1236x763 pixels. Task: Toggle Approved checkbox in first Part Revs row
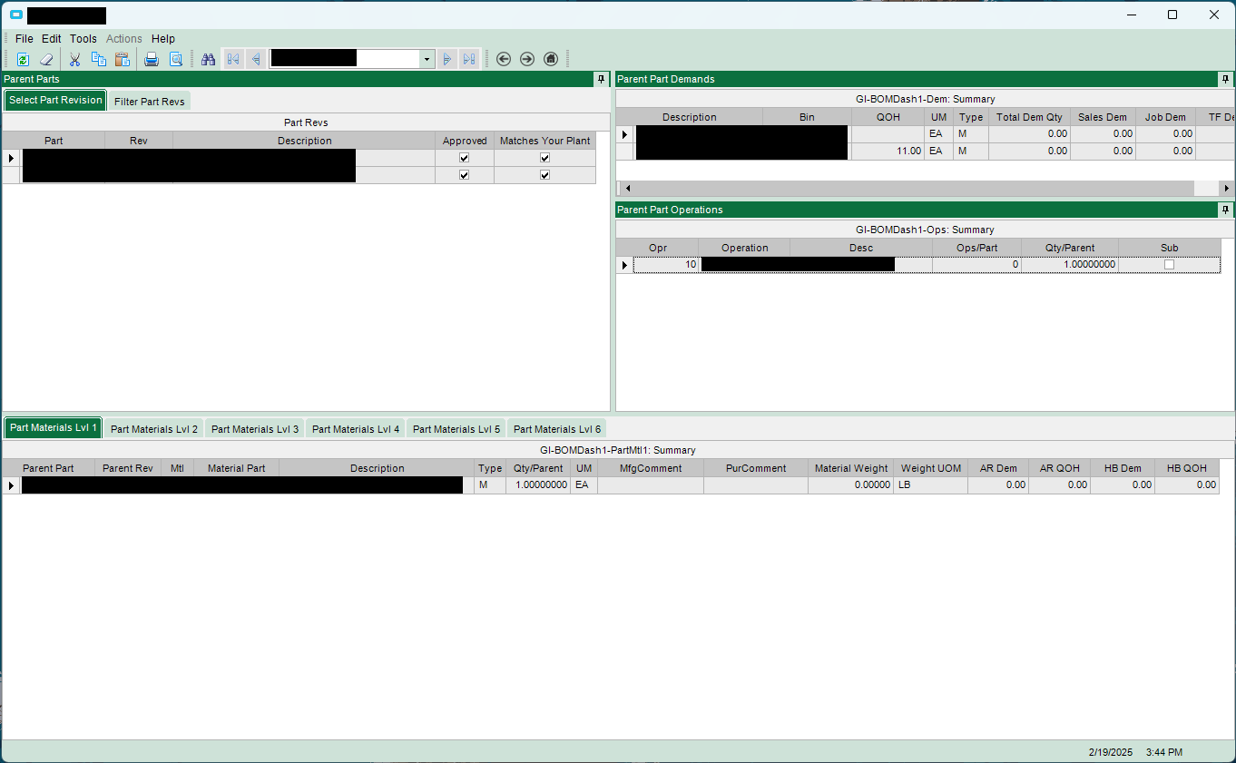tap(465, 158)
